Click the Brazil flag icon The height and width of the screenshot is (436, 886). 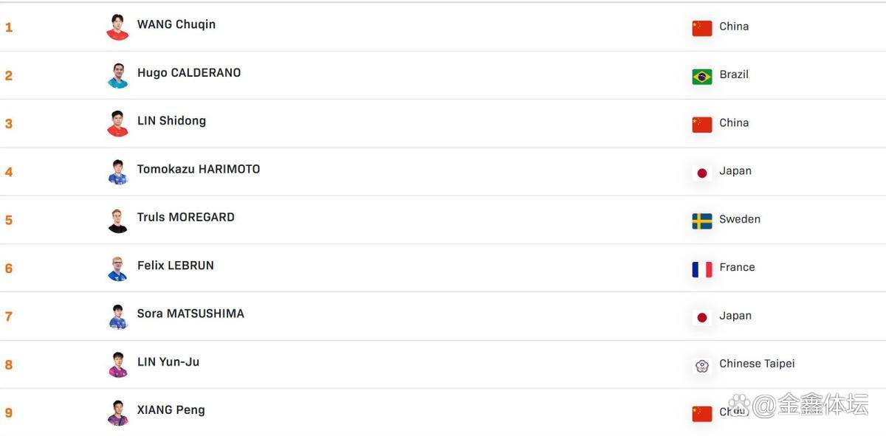pos(702,76)
